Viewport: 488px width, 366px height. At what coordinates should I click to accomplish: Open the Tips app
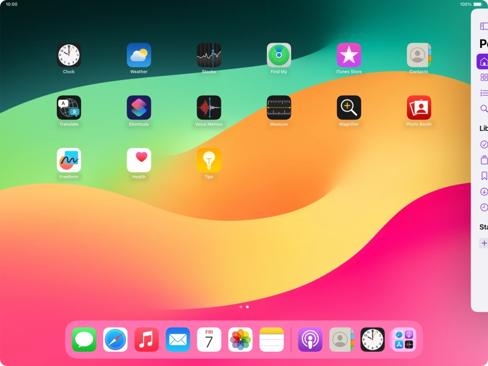coord(209,161)
